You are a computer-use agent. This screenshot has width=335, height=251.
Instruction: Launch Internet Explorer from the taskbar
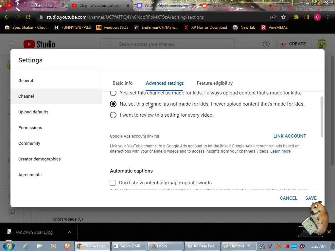(26, 246)
